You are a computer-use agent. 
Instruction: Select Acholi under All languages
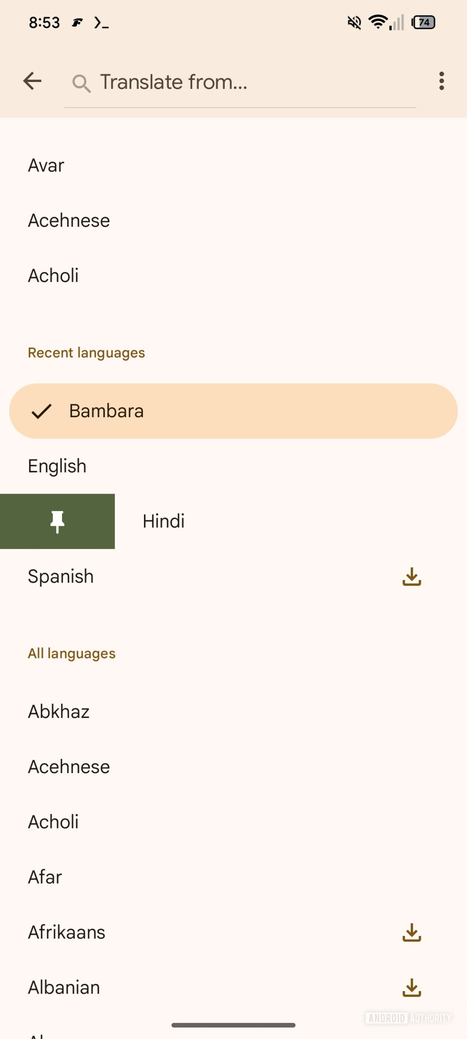point(53,821)
